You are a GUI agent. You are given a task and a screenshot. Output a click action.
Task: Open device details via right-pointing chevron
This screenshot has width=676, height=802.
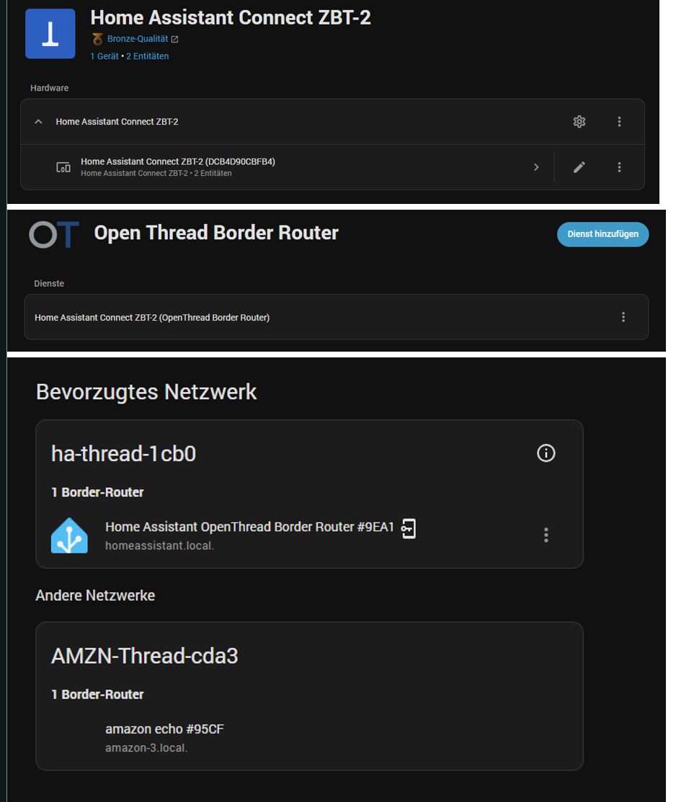pyautogui.click(x=536, y=166)
